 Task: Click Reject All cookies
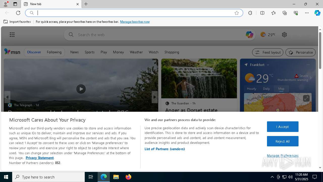point(283,141)
